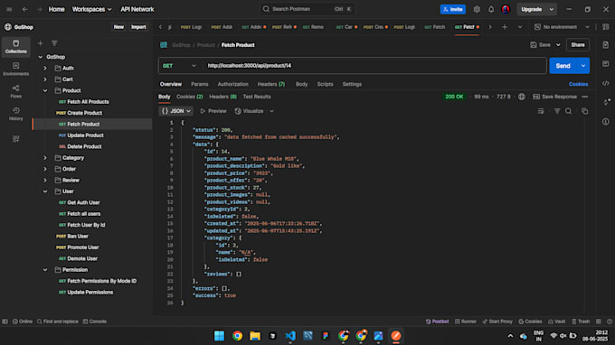Open the Environments sidebar panel

pyautogui.click(x=15, y=69)
